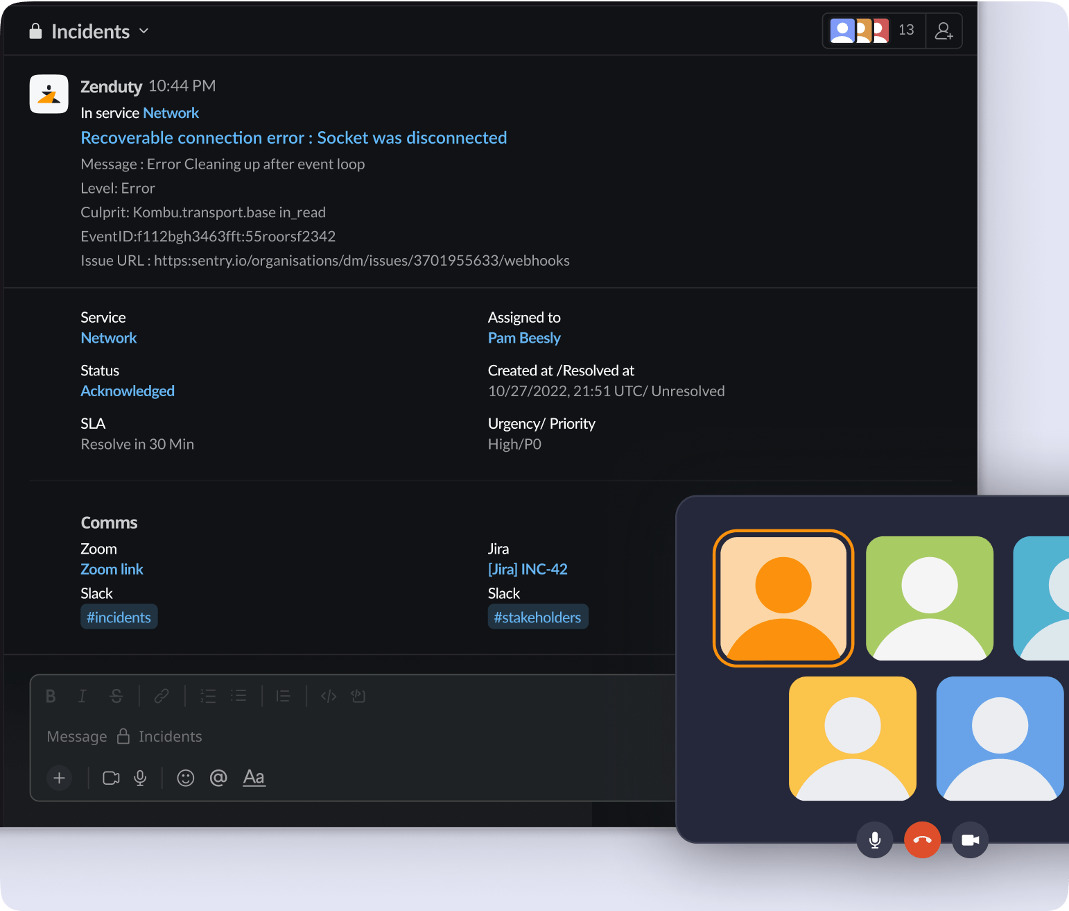Viewport: 1069px width, 911px height.
Task: Record an audio clip with the microphone icon
Action: pos(140,778)
